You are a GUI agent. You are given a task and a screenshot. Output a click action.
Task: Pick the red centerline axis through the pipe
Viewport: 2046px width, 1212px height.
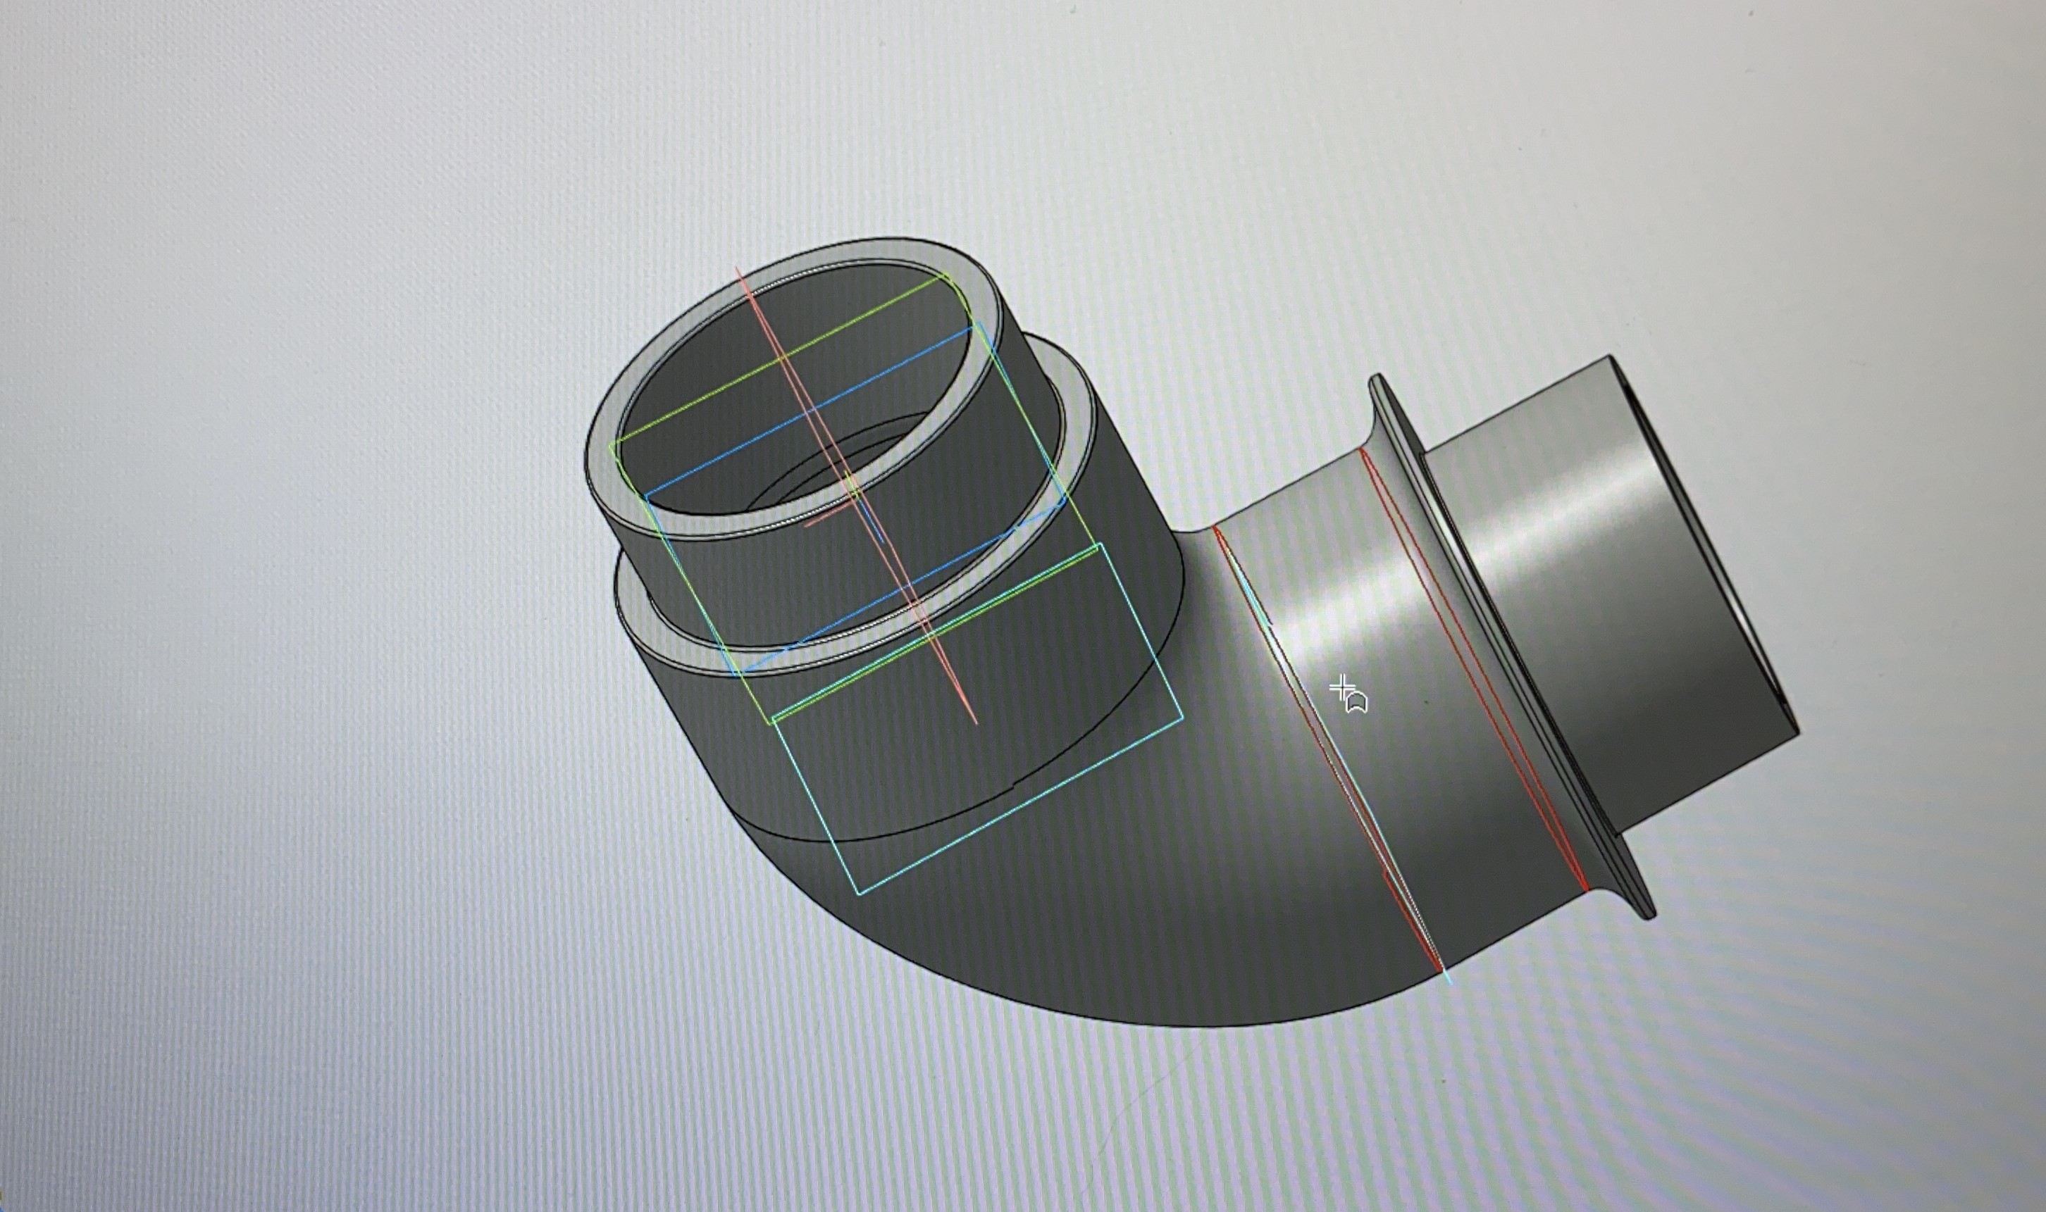click(x=857, y=495)
